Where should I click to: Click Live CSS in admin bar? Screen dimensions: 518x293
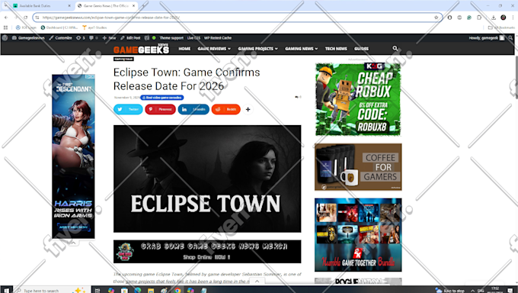point(193,37)
